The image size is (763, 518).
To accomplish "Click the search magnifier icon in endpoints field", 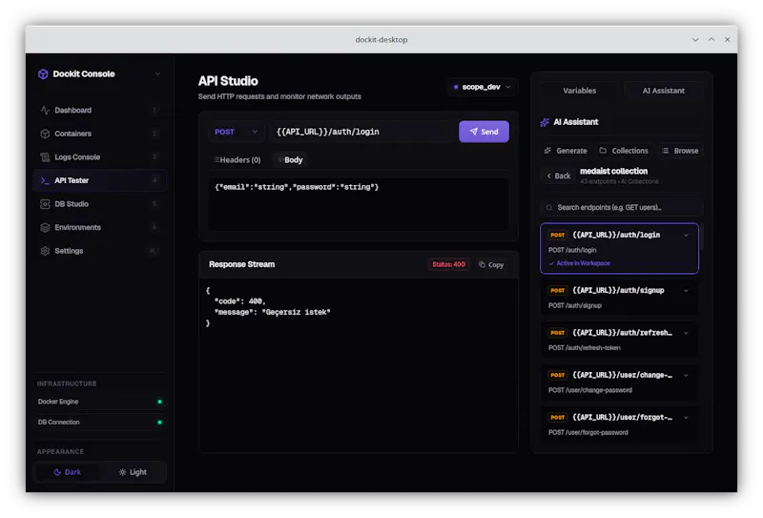I will (x=549, y=207).
